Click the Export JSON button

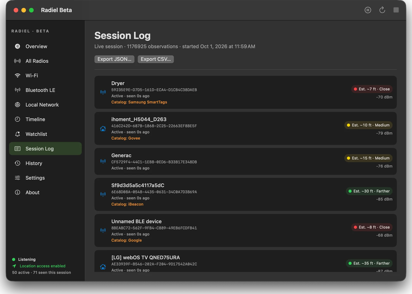(x=114, y=59)
